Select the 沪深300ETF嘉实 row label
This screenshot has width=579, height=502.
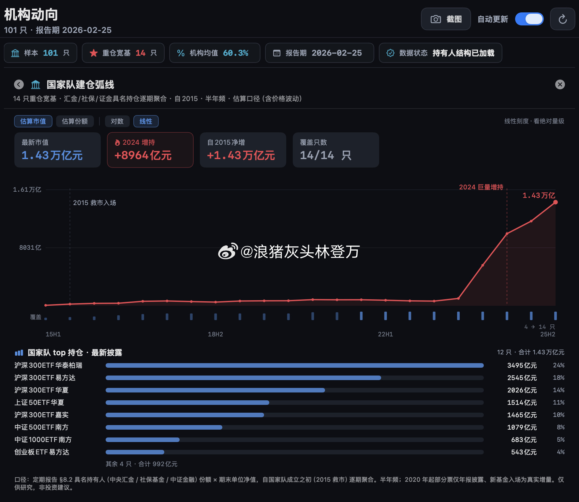click(x=41, y=415)
